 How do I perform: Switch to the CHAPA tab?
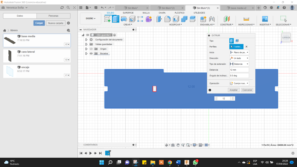coord(162,13)
